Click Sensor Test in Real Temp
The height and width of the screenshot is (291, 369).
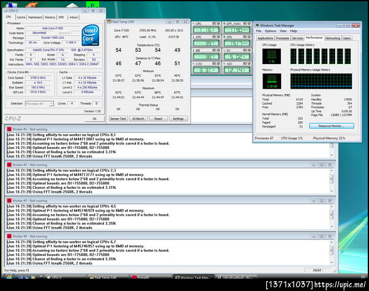(118, 119)
